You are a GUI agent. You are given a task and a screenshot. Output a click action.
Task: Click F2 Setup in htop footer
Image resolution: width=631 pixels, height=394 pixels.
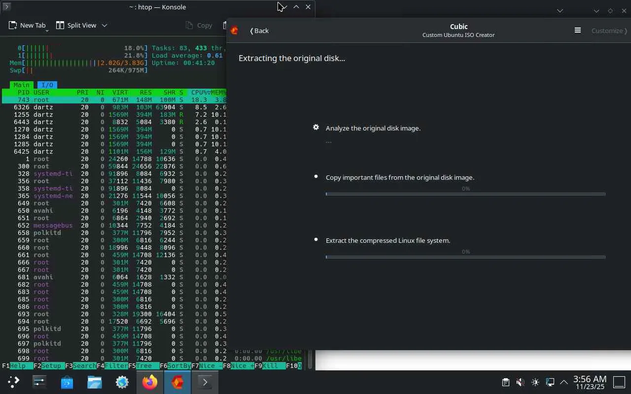coord(49,366)
